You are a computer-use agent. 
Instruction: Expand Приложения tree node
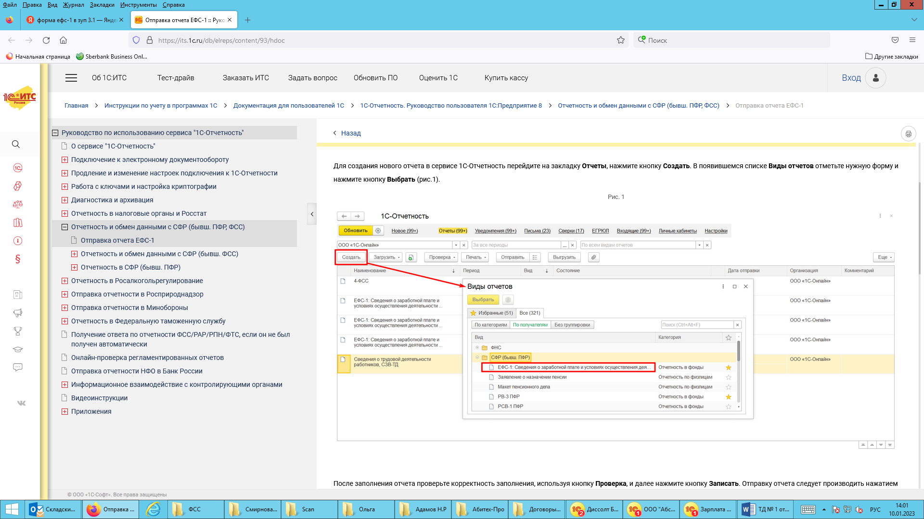coord(64,411)
